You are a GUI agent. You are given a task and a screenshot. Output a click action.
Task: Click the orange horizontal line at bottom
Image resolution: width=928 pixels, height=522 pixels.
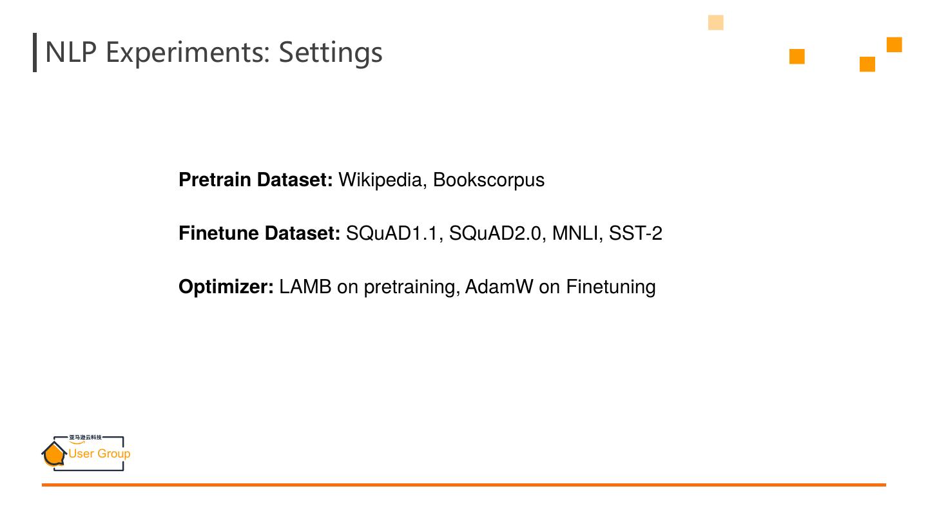coord(464,485)
